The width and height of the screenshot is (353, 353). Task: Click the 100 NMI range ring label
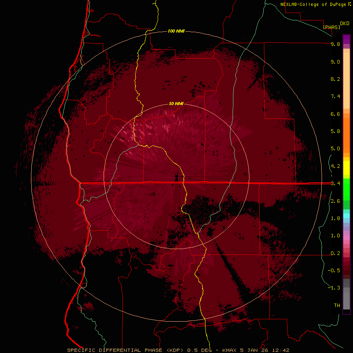point(176,31)
